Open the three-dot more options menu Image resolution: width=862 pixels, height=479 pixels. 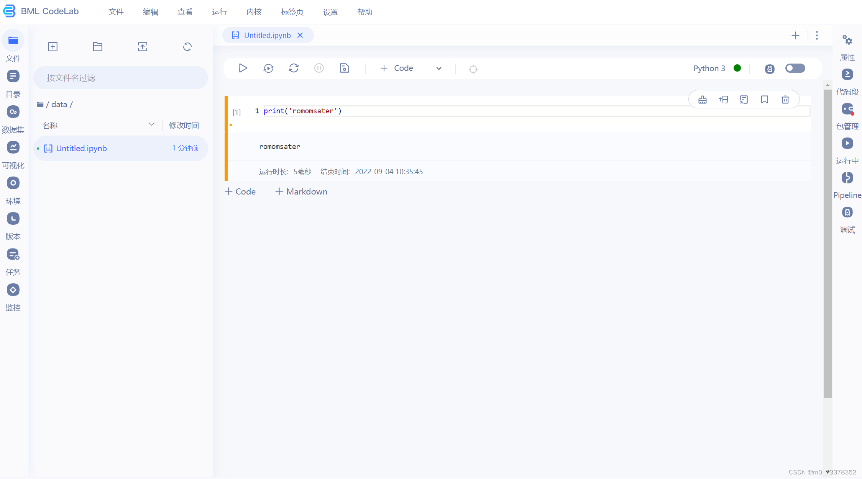817,36
